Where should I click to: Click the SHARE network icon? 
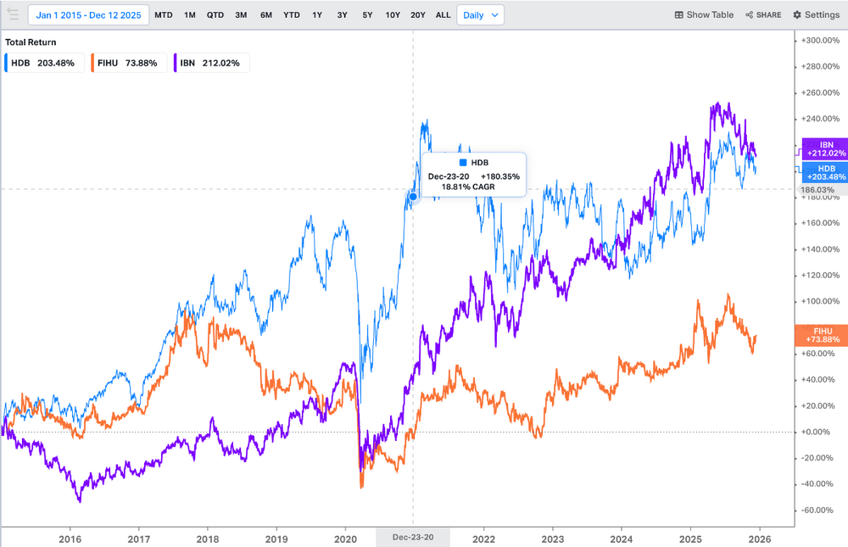(x=749, y=15)
